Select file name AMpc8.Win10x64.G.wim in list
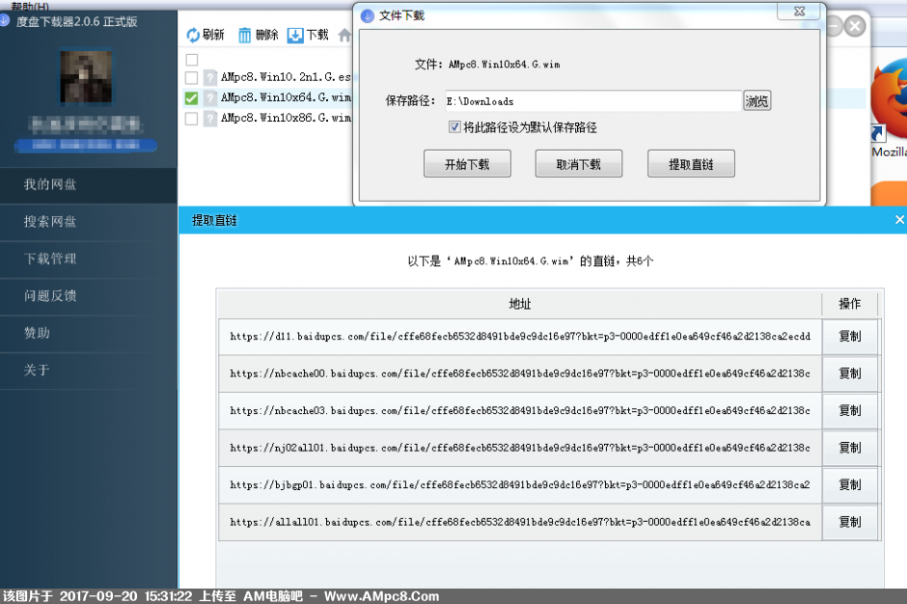Screen dimensions: 907x604 [x=286, y=97]
